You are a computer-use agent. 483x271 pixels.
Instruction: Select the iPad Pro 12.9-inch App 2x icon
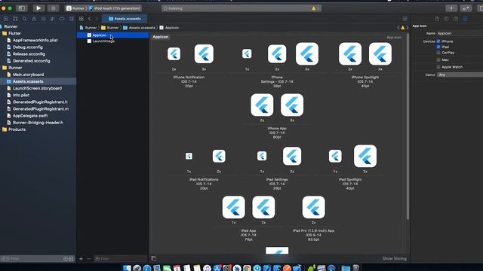[x=313, y=208]
